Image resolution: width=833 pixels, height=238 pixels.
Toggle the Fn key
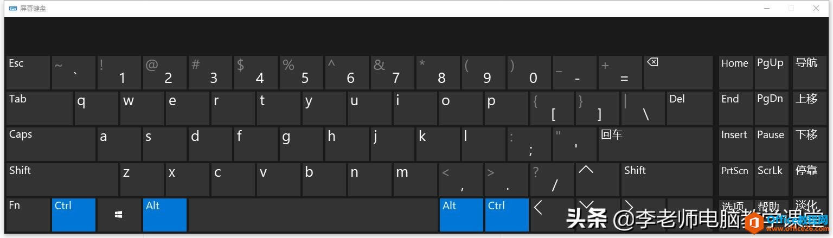point(28,215)
